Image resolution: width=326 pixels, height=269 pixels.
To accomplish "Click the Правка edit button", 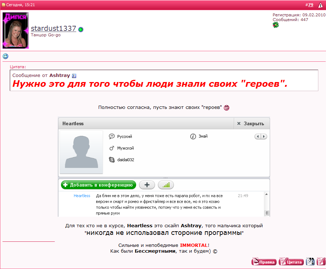I will [264, 262].
